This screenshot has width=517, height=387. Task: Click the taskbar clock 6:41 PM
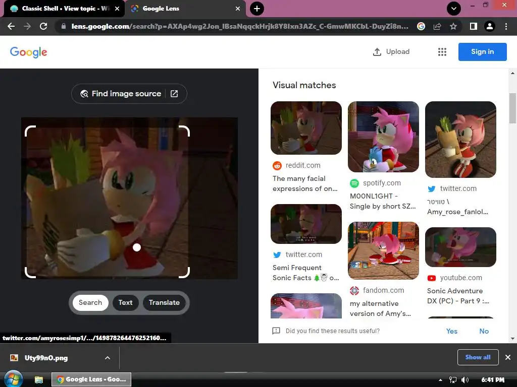coord(493,380)
